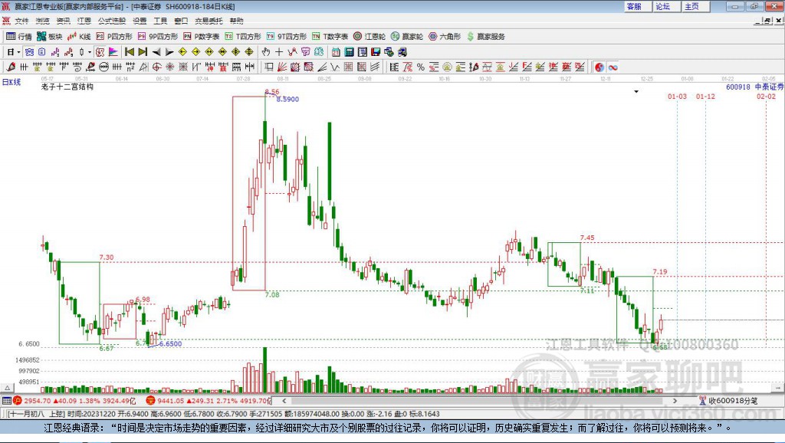Click the table grid icon in status bar

(x=6, y=400)
